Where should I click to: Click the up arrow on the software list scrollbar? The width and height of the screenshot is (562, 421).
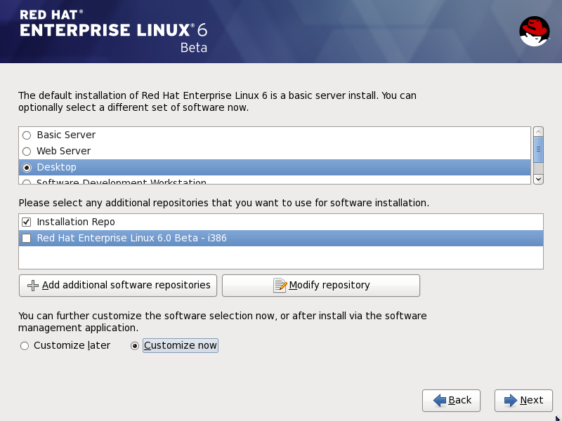tap(538, 131)
